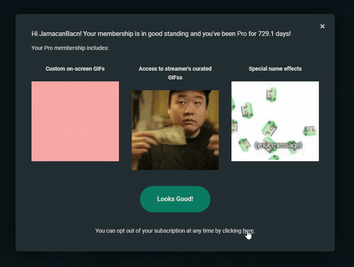
Task: Open the opt-out "here" link
Action: [x=248, y=231]
